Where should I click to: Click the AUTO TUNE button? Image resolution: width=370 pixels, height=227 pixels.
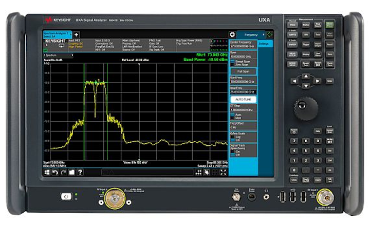[x=243, y=100]
